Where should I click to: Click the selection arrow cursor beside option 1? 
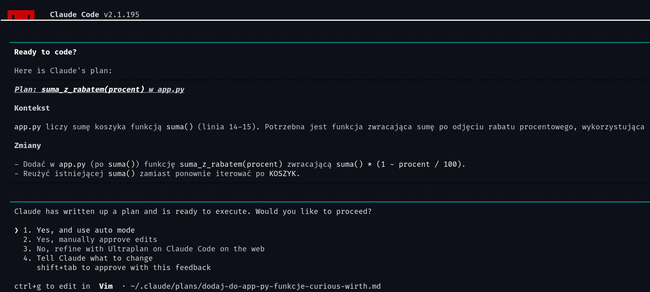tap(16, 230)
